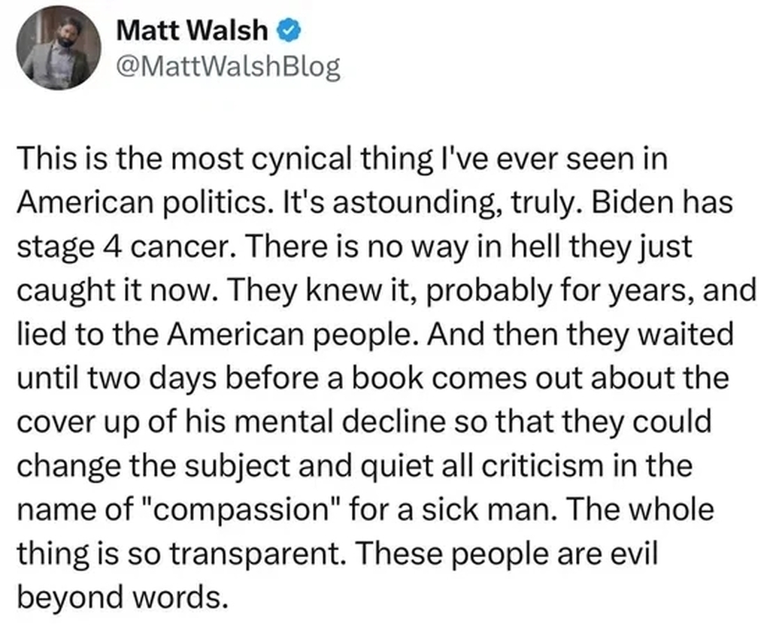Click the Matt Walsh display name
The height and width of the screenshot is (636, 770).
[192, 30]
